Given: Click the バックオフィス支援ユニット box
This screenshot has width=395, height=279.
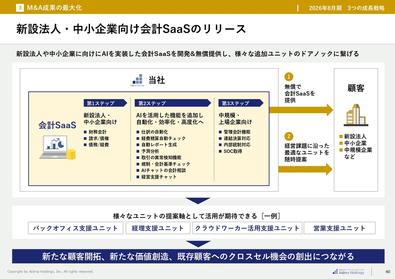Looking at the screenshot, I should (x=76, y=228).
